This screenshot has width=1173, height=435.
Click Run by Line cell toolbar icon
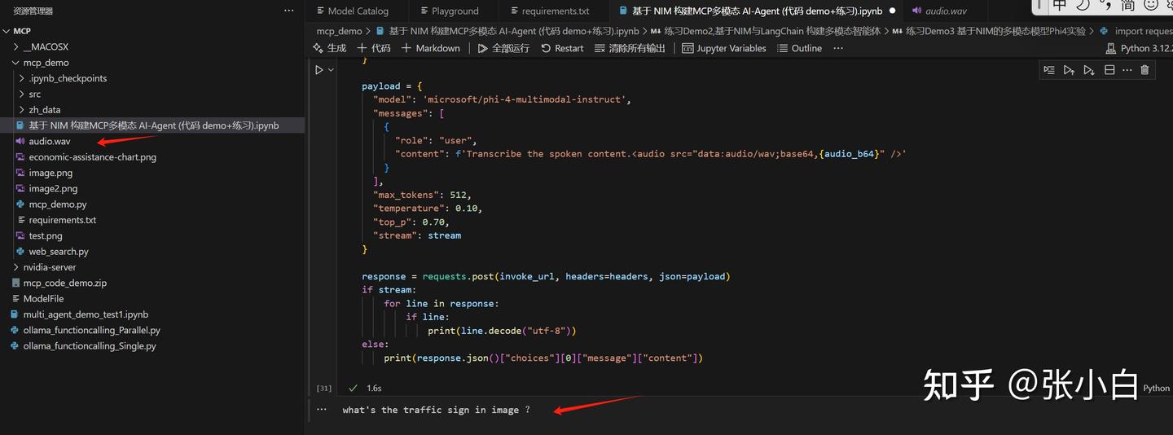tap(1049, 70)
